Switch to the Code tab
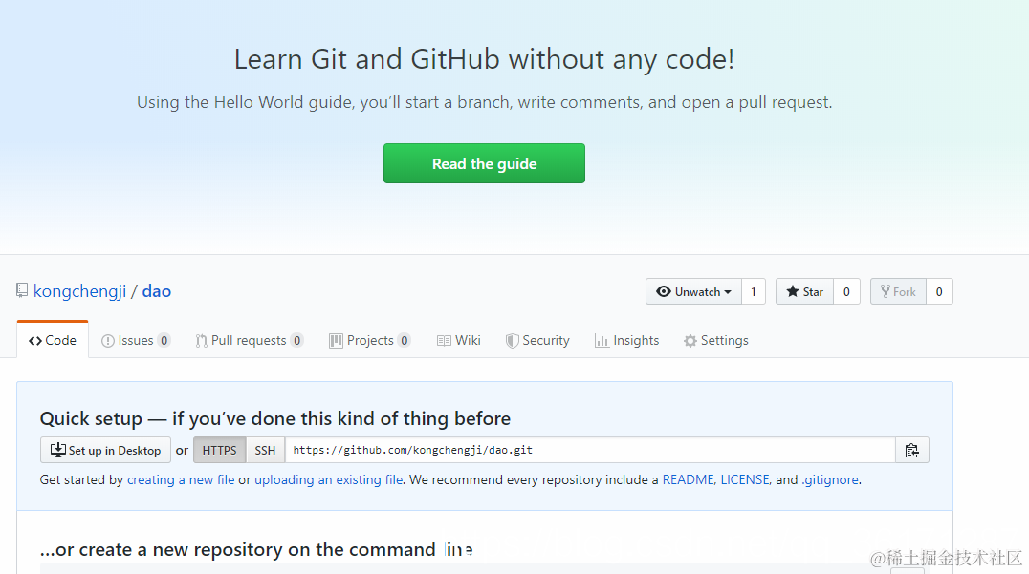 (x=53, y=340)
